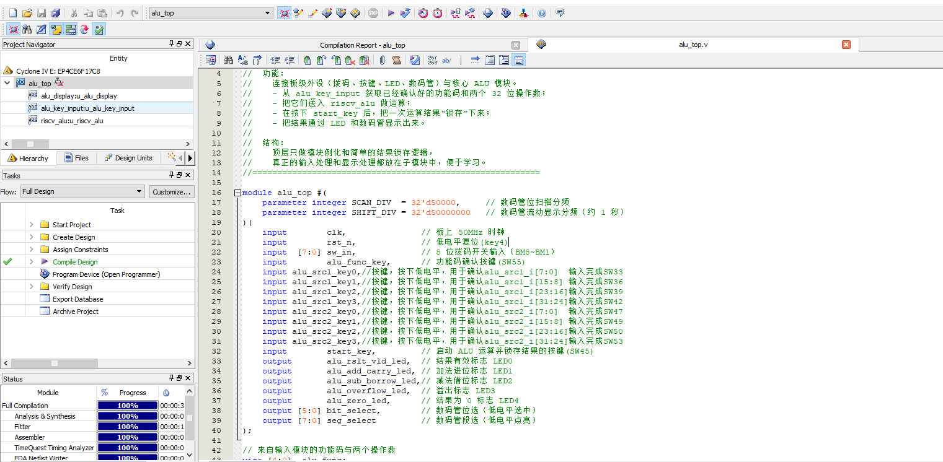Start compilation with the purple play icon
The width and height of the screenshot is (943, 462).
pyautogui.click(x=391, y=13)
